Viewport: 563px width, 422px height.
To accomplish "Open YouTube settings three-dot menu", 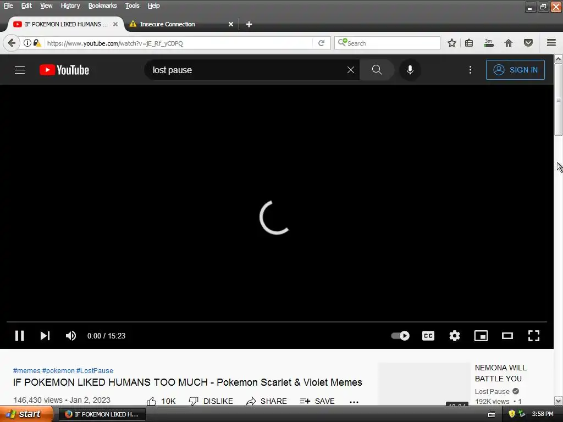I will (470, 70).
